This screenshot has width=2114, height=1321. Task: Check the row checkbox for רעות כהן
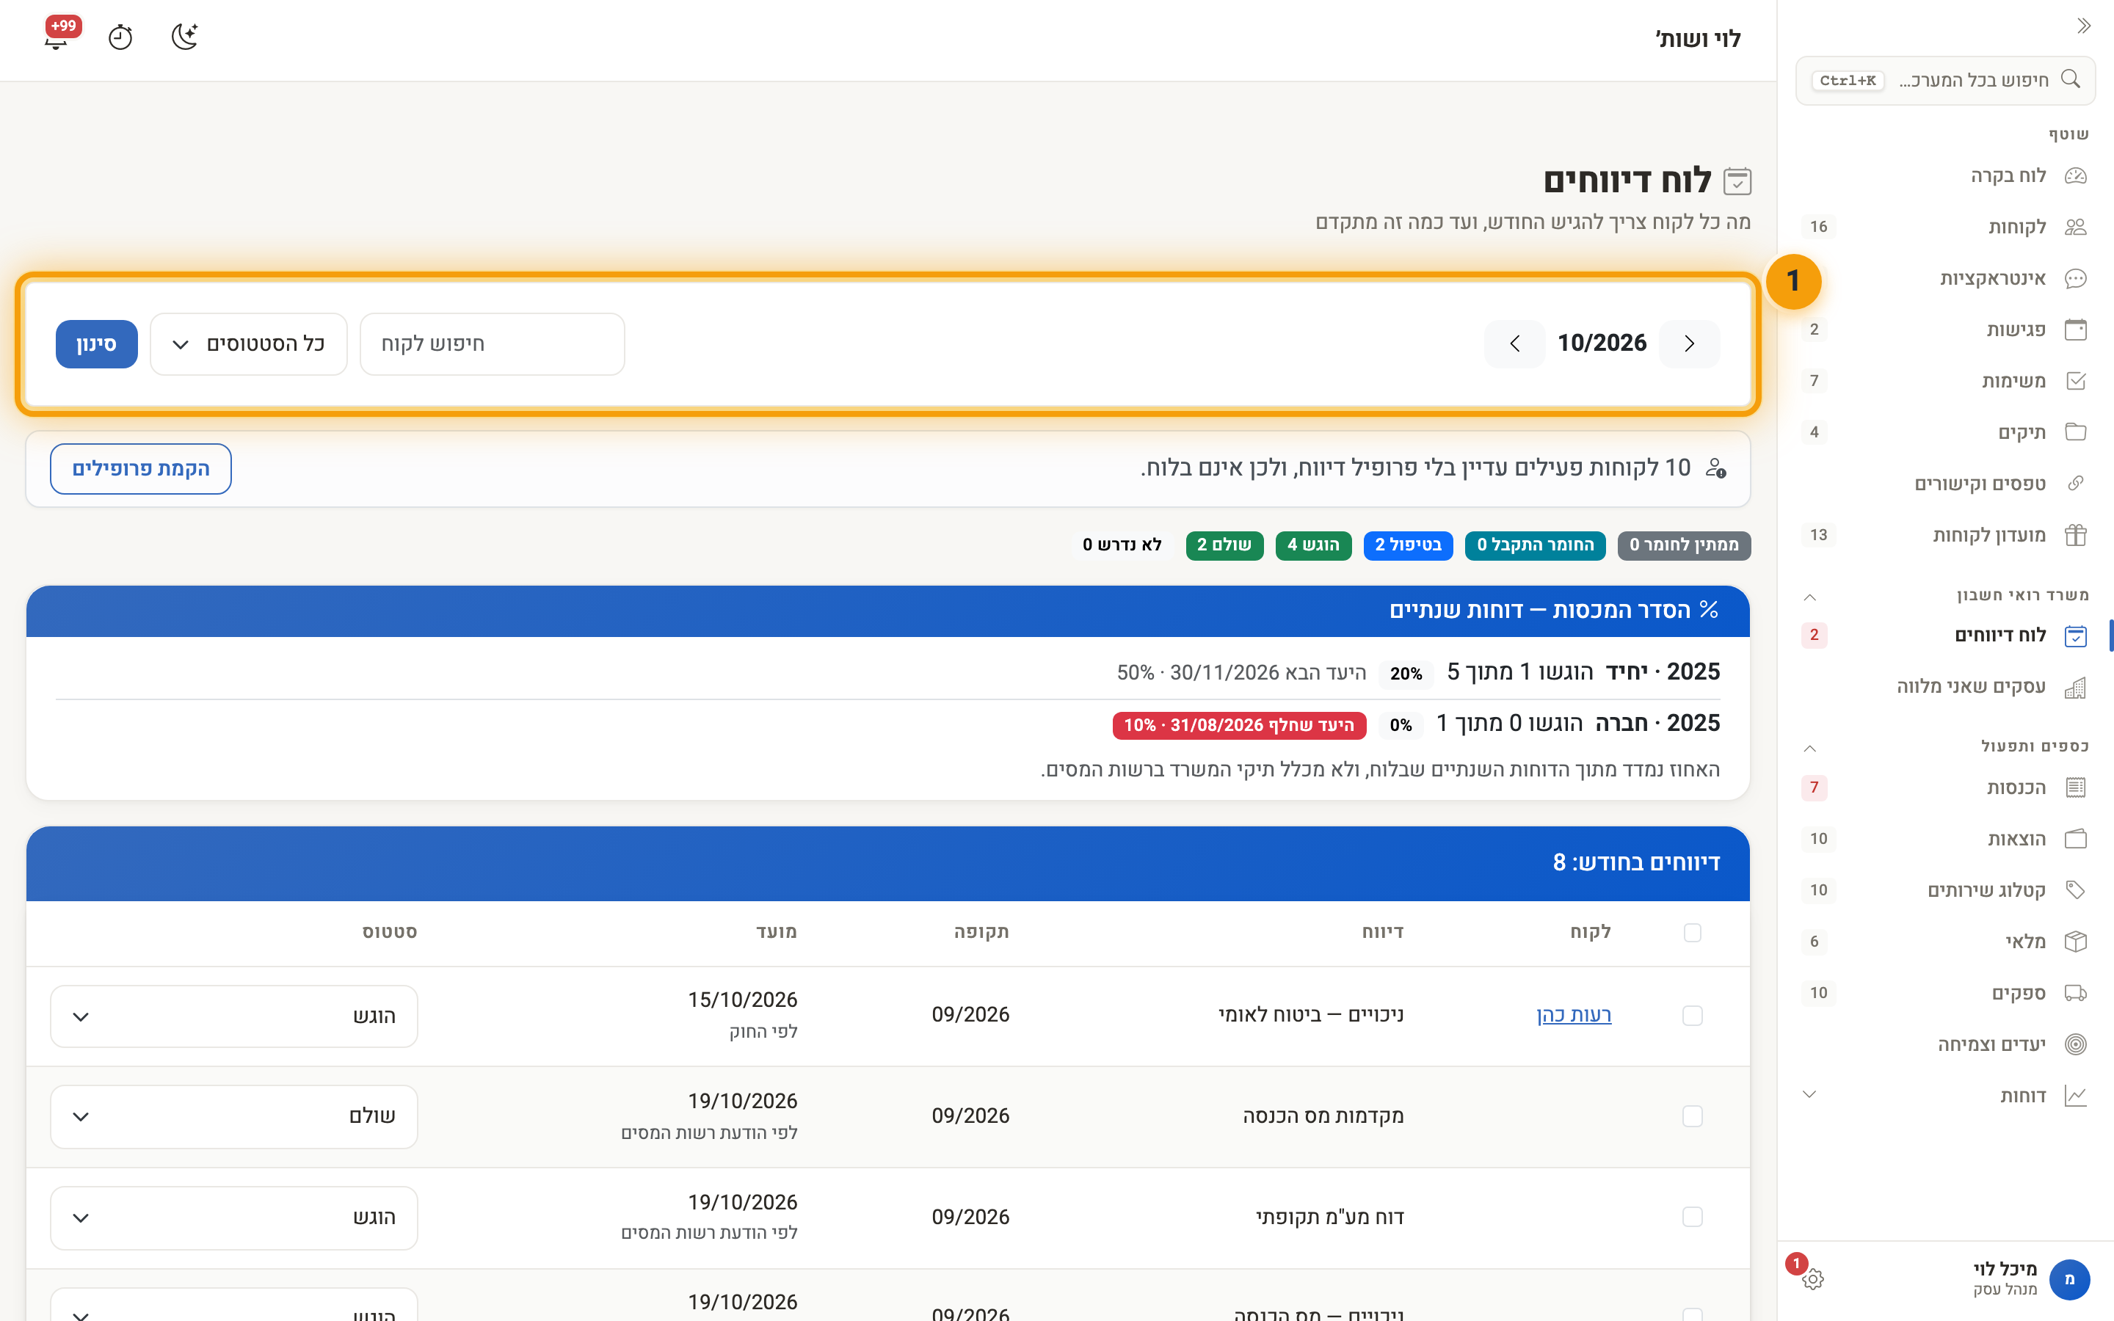[x=1692, y=1015]
